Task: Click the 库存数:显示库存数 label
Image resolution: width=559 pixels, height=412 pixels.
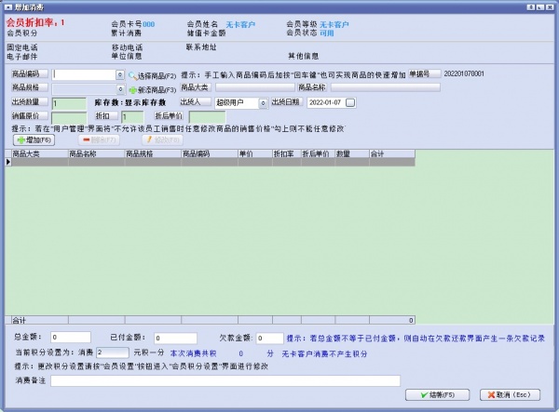Action: [x=130, y=103]
